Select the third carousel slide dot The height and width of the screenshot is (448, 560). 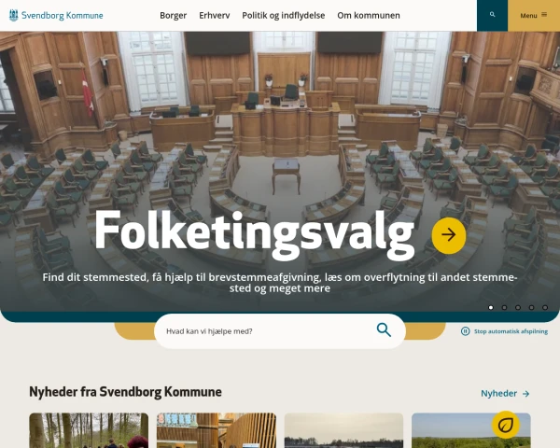point(518,308)
